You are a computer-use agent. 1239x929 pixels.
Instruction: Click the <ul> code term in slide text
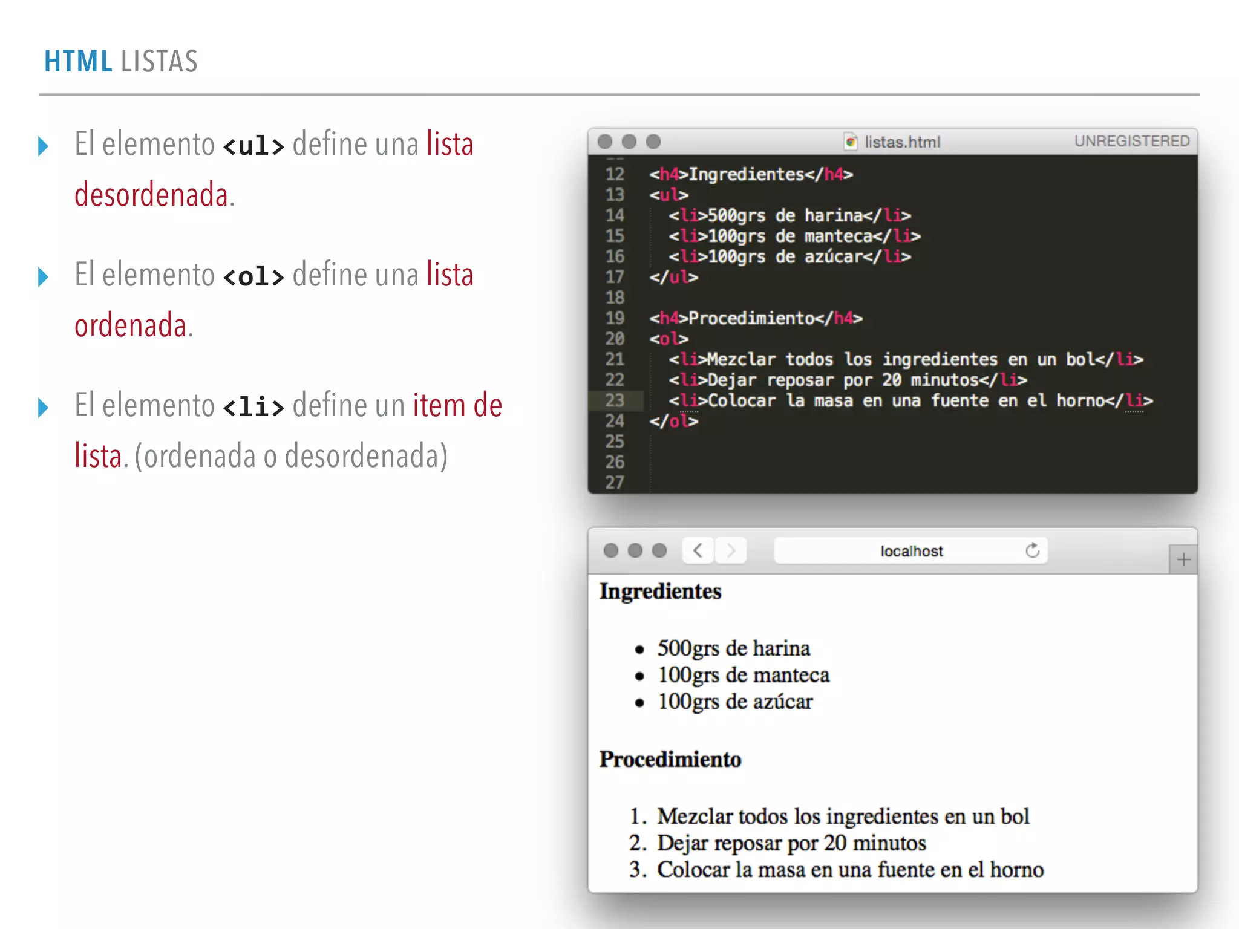[253, 146]
